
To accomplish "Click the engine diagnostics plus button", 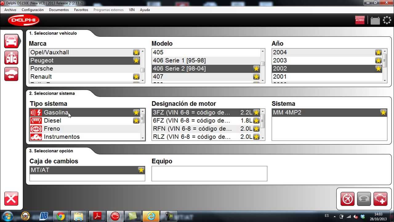I will click(380, 199).
